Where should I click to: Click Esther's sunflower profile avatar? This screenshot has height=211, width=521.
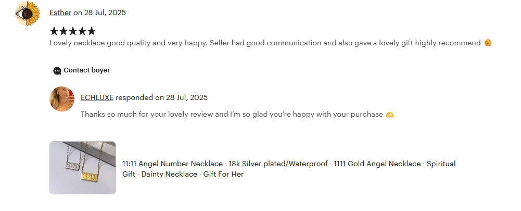(28, 14)
